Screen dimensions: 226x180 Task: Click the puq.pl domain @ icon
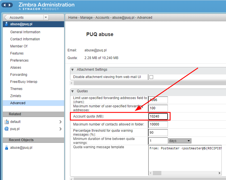click(x=7, y=129)
